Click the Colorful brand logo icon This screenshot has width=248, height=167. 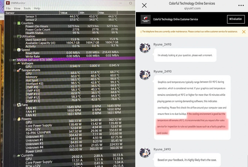[145, 19]
